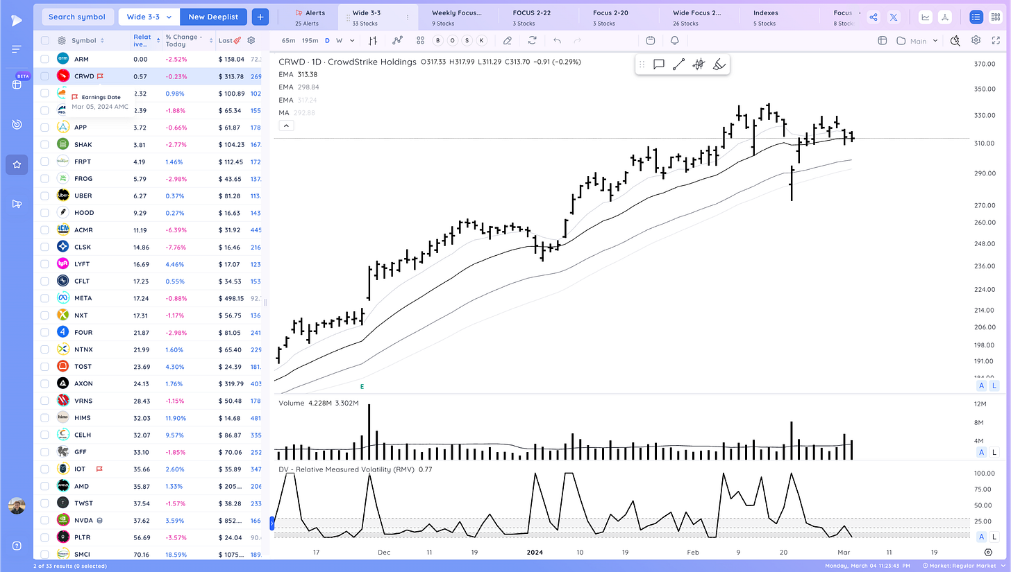The height and width of the screenshot is (572, 1011).
Task: Open chart settings gear in chart toolbar
Action: tap(976, 41)
